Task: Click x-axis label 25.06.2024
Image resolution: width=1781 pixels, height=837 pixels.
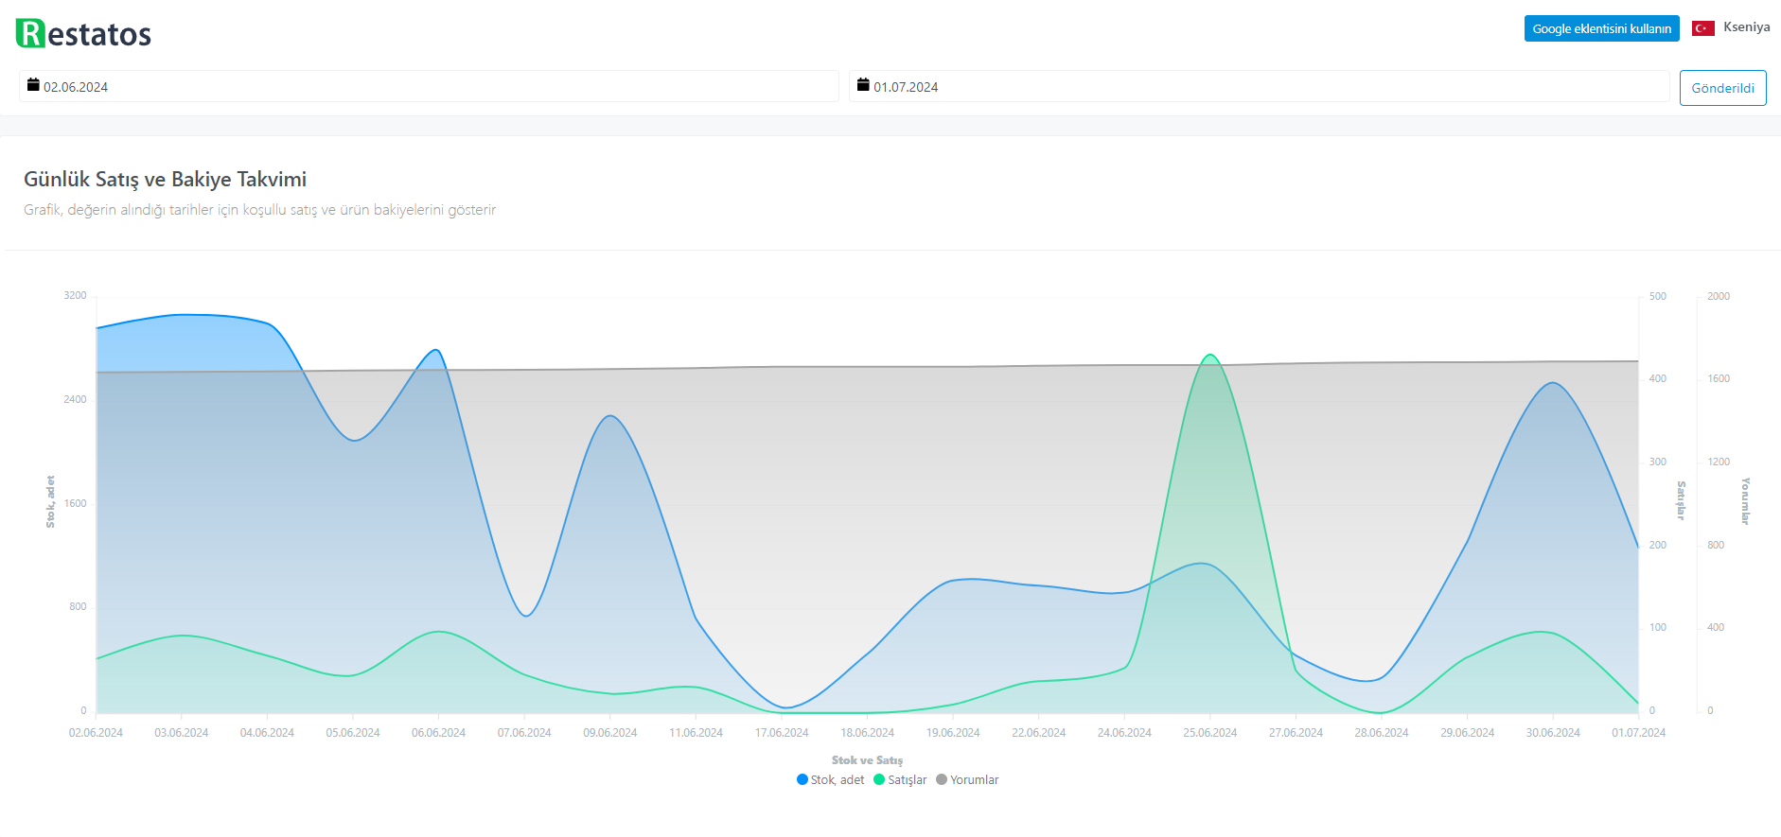Action: (x=1210, y=733)
